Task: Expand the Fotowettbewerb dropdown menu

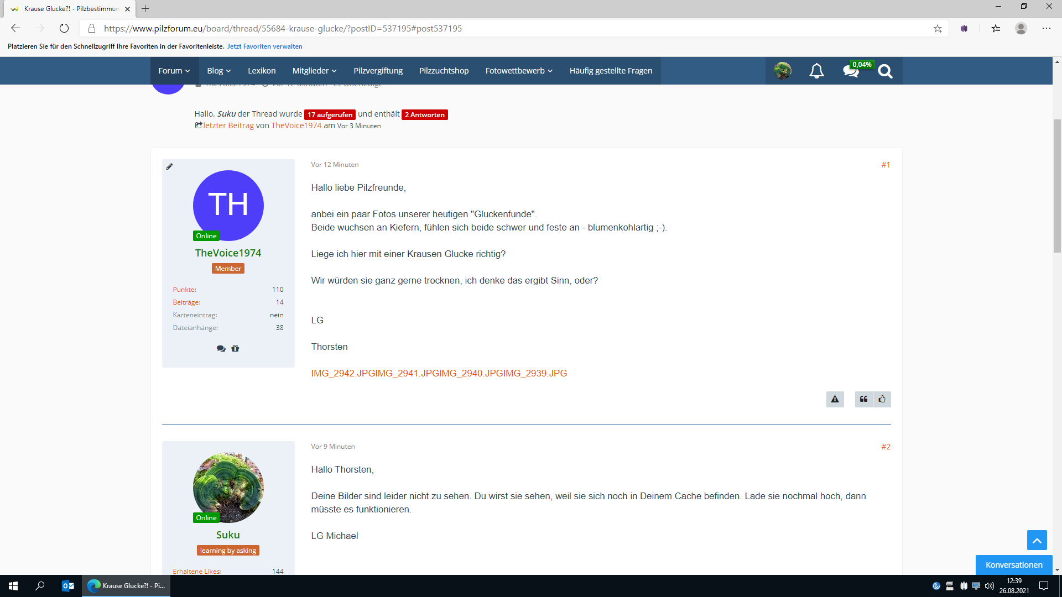Action: pos(519,71)
